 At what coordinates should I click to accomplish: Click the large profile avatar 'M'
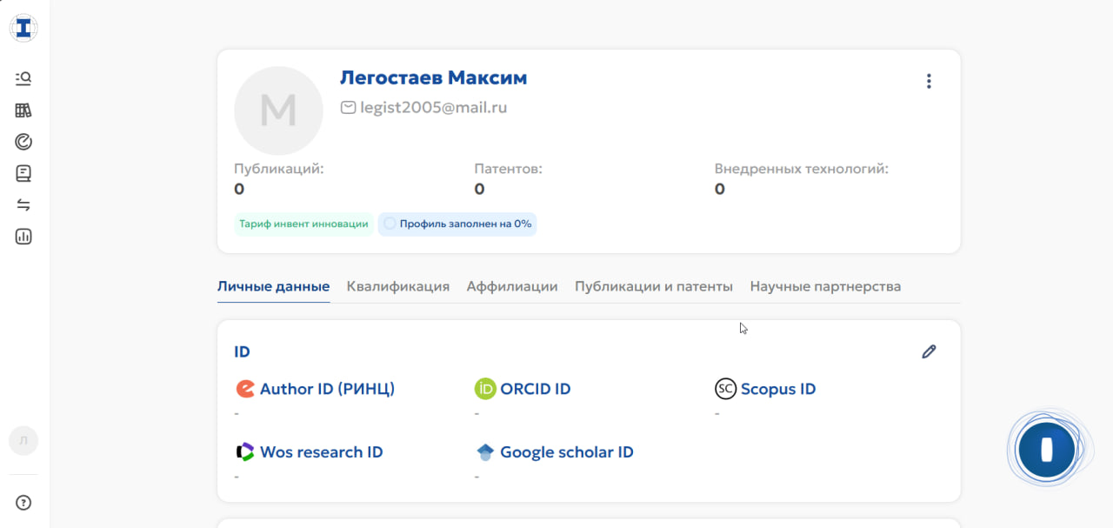pyautogui.click(x=278, y=110)
